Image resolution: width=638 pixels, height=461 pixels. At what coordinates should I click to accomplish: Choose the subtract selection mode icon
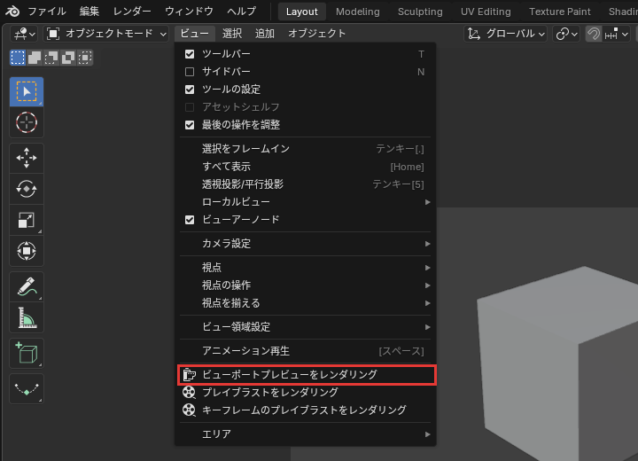(x=51, y=58)
